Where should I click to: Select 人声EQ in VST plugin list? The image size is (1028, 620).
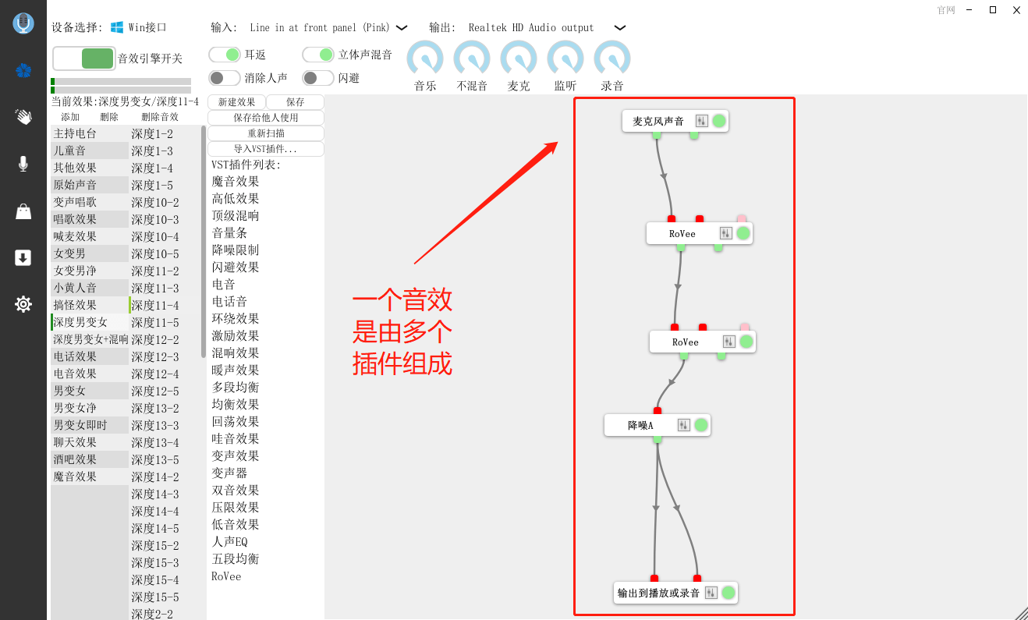tap(230, 541)
